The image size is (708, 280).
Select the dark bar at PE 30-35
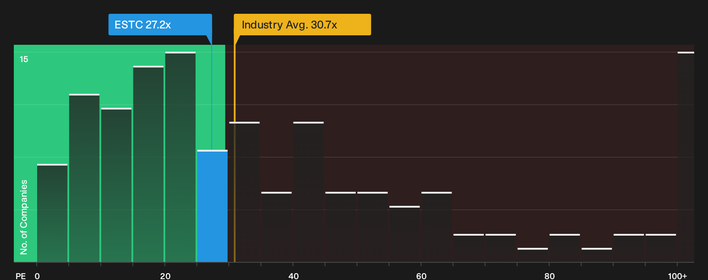(244, 192)
